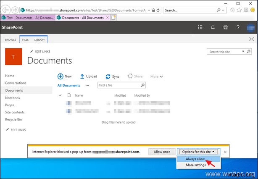Screen dimensions: 258x179
Task: Go to Home in the left navigation
Action: click(x=10, y=76)
